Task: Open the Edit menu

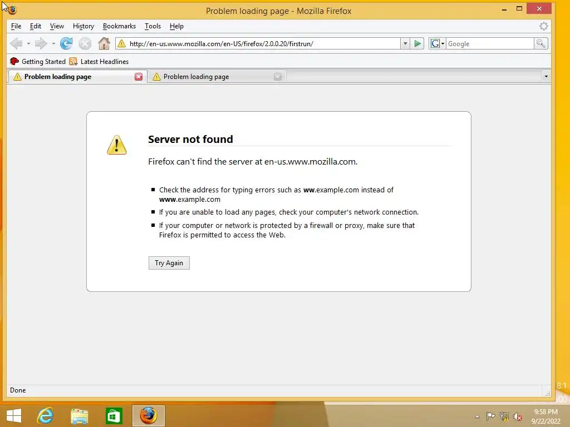Action: click(x=35, y=26)
